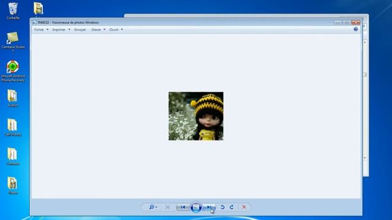Rotate the photo clockwise
The image size is (392, 220).
click(232, 207)
